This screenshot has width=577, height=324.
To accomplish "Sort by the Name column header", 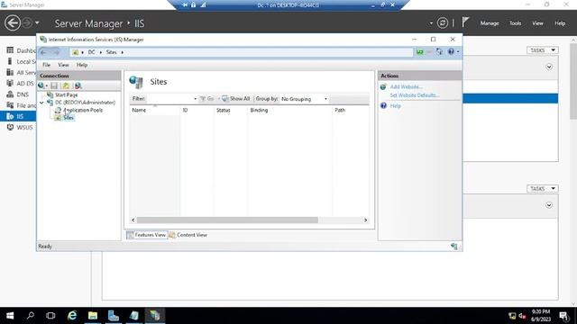I will point(139,110).
